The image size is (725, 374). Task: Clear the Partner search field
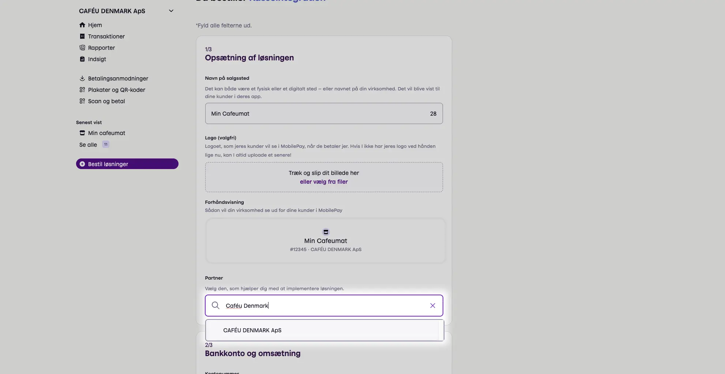tap(433, 306)
